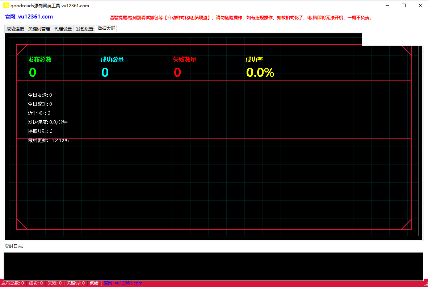Image resolution: width=428 pixels, height=287 pixels.
Task: Close the goodreads tool window
Action: pos(420,6)
